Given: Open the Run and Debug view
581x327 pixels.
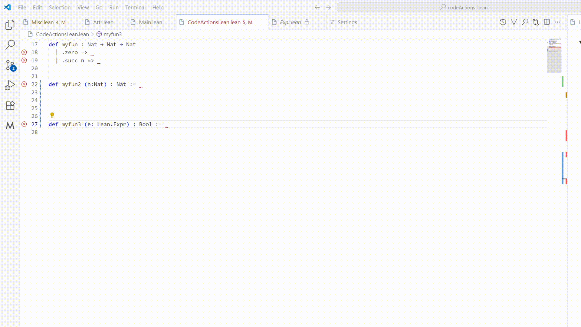Looking at the screenshot, I should [x=10, y=85].
